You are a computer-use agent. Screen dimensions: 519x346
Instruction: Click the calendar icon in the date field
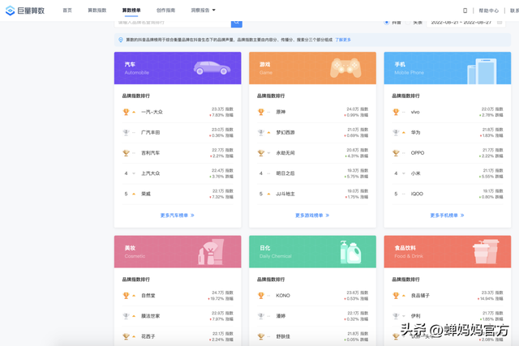coord(500,23)
